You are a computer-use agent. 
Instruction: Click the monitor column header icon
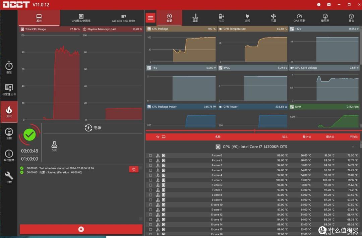(x=164, y=137)
